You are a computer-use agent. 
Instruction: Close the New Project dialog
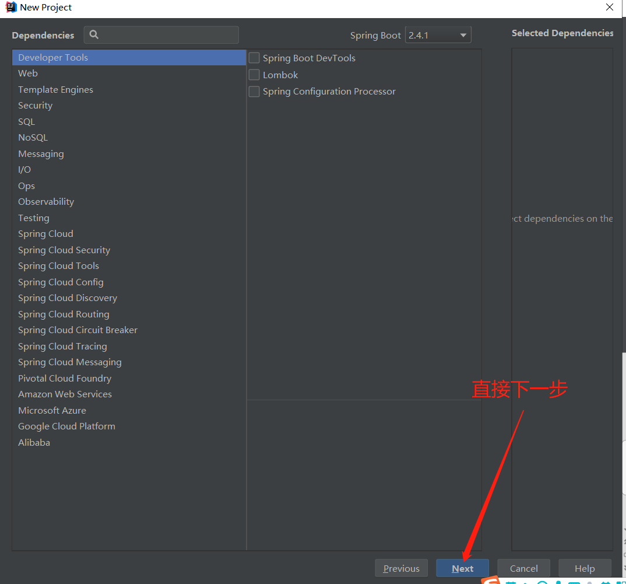pos(609,7)
